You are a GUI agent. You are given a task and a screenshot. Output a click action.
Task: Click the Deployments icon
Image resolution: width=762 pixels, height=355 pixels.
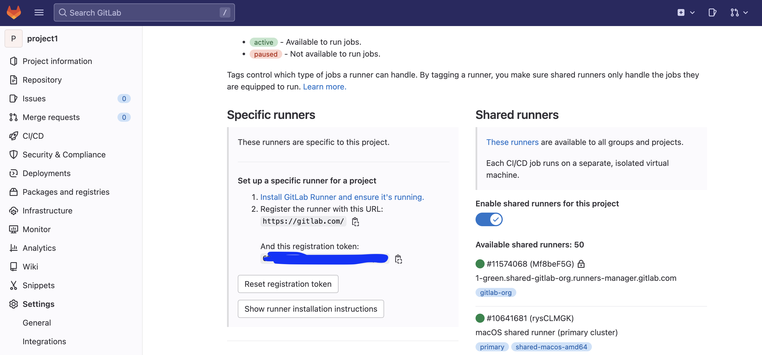click(x=13, y=173)
